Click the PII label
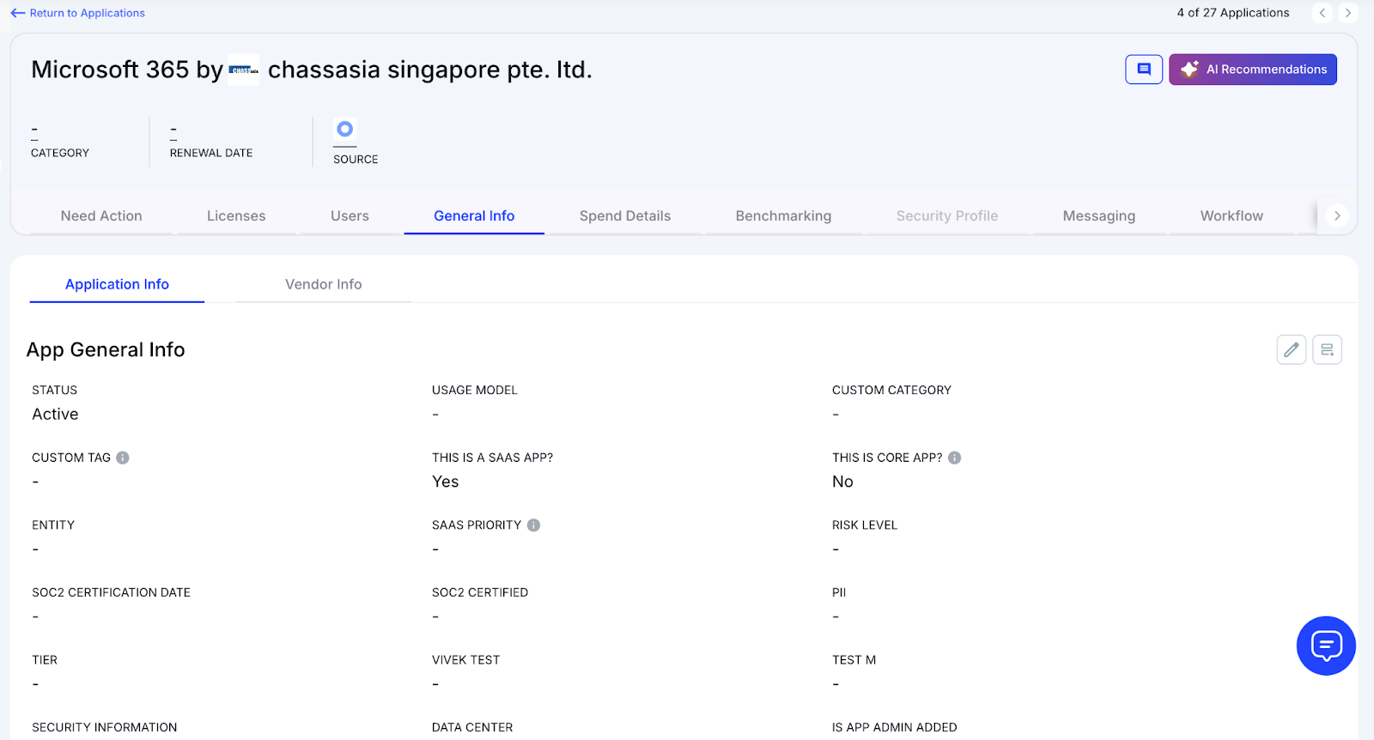The height and width of the screenshot is (740, 1374). coord(839,592)
